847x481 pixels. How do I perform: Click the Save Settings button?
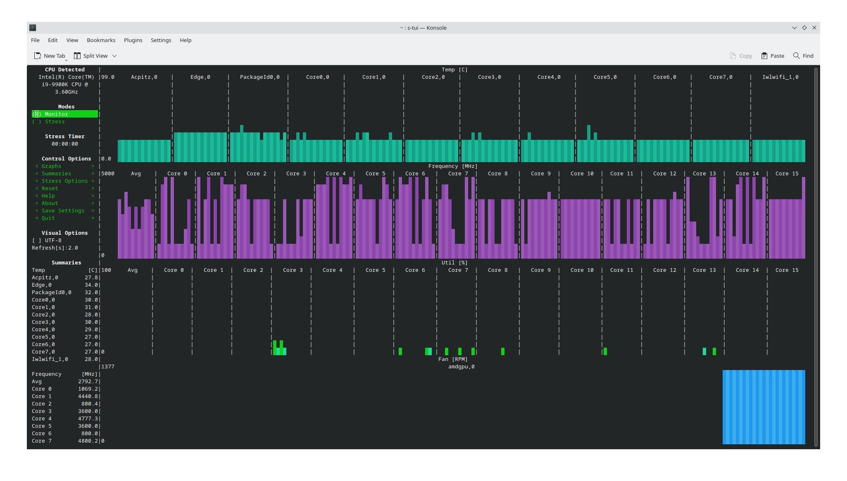coord(64,211)
